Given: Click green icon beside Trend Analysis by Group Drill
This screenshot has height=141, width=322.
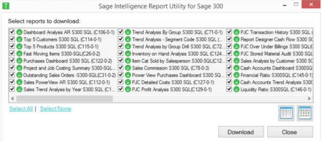Looking at the screenshot, I should coord(128,46).
